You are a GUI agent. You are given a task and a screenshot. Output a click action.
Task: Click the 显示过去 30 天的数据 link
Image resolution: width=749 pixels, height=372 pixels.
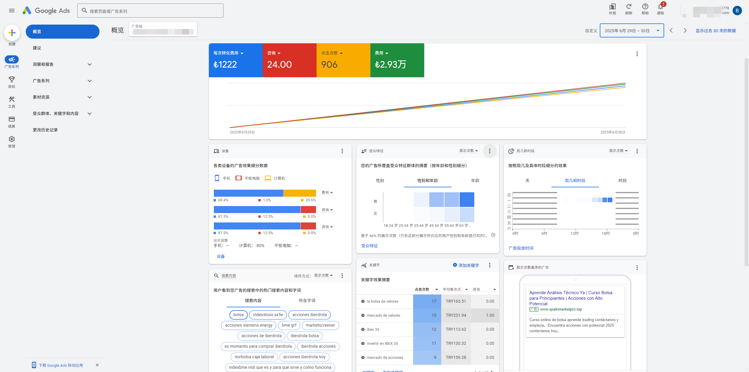(715, 31)
